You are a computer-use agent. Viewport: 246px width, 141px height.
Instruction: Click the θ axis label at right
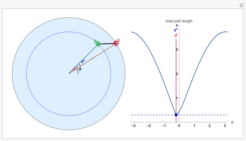coord(232,122)
